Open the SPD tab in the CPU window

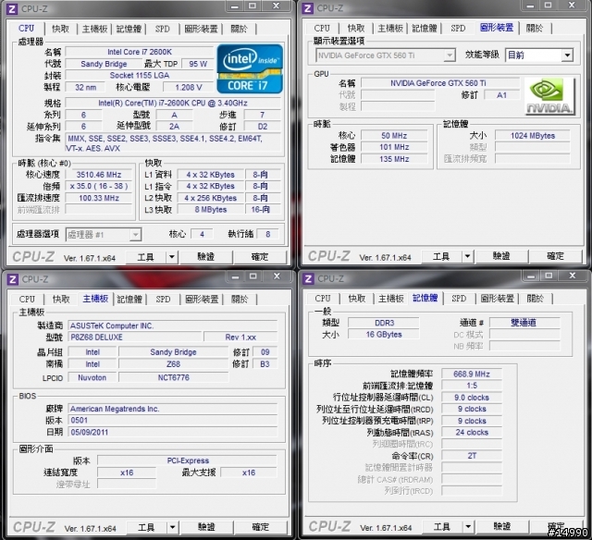pos(163,29)
